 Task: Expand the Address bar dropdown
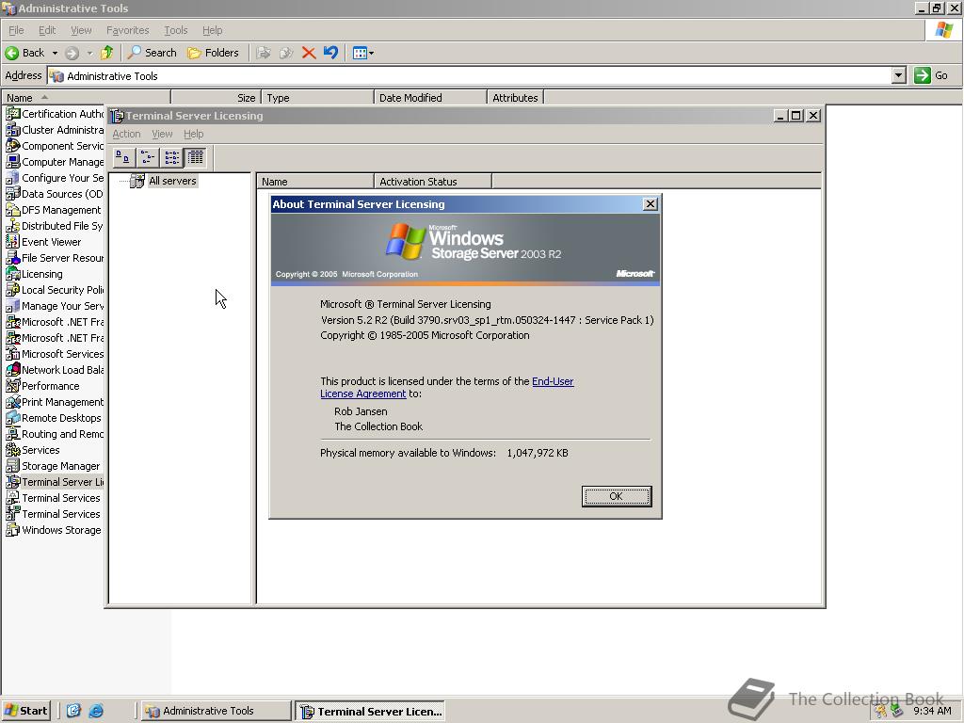899,75
